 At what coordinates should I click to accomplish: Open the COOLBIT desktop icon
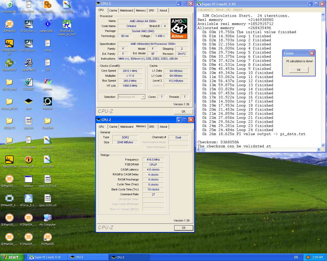[28, 84]
